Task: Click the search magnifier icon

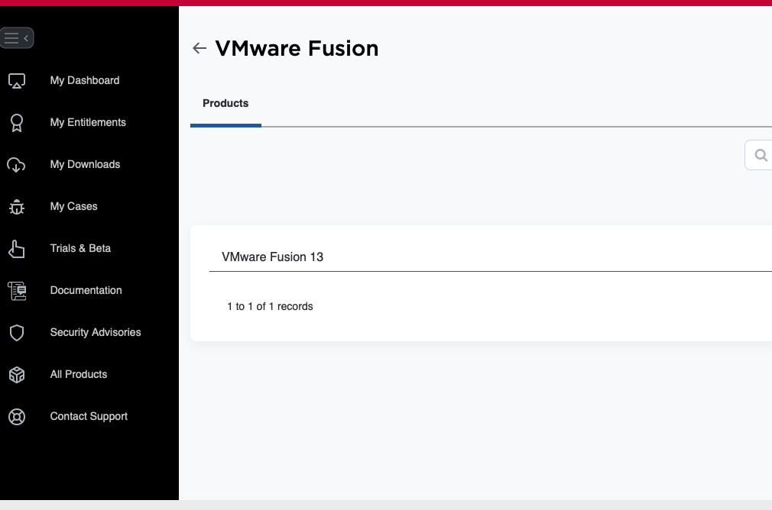Action: point(761,156)
